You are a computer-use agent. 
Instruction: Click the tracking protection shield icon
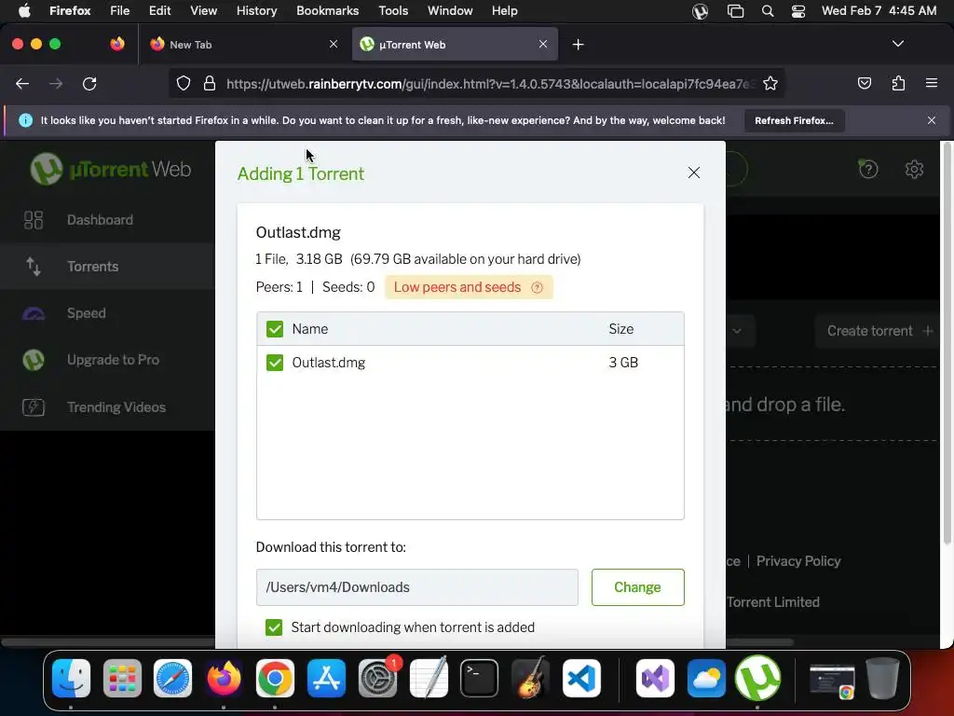[184, 83]
